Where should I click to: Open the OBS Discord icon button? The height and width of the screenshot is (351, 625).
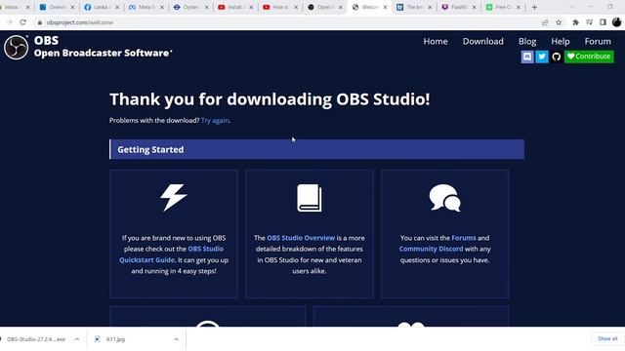tap(527, 57)
